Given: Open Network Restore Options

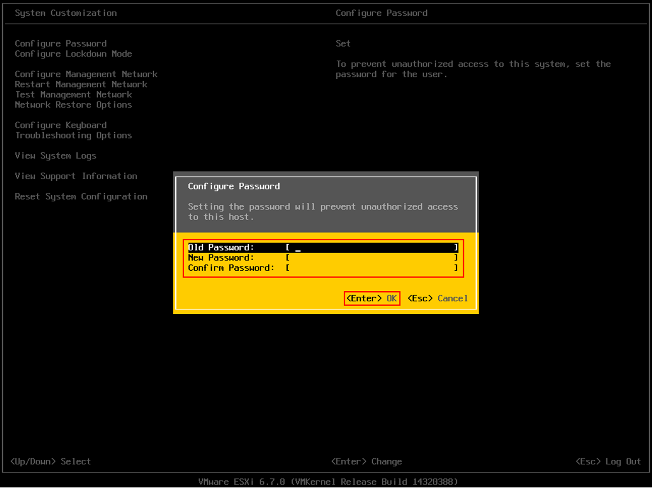Looking at the screenshot, I should [x=74, y=105].
